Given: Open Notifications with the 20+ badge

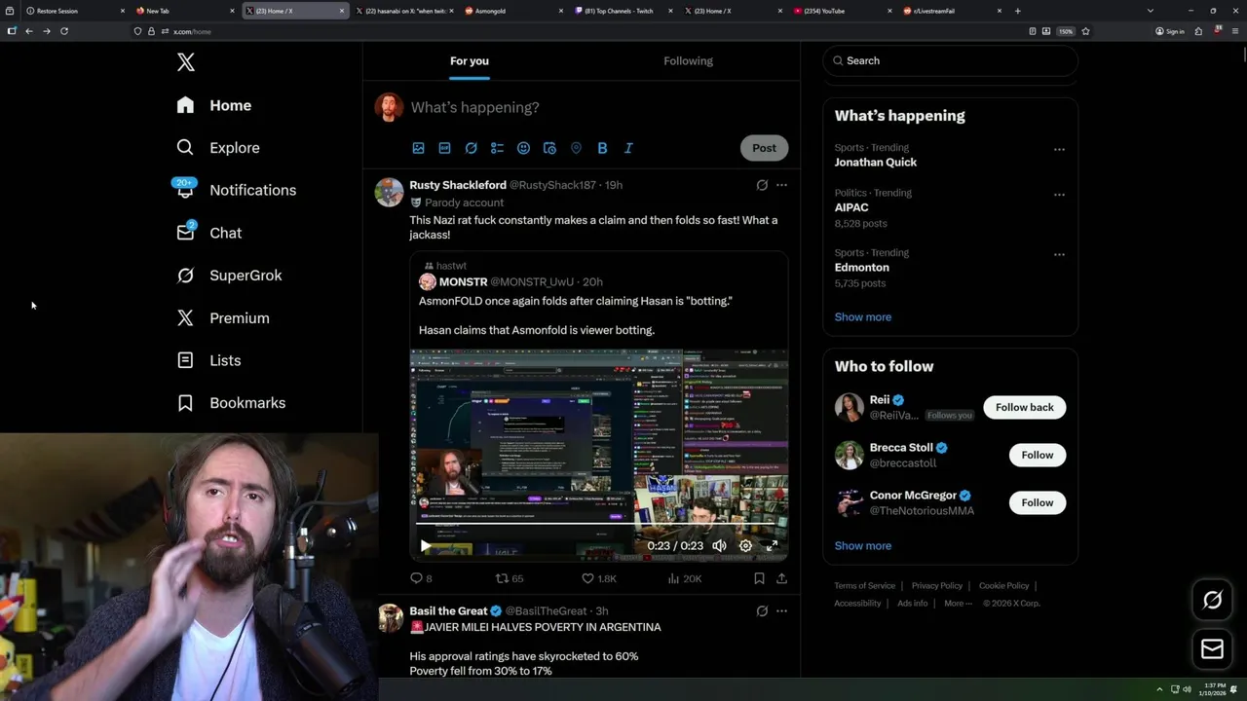Looking at the screenshot, I should pyautogui.click(x=235, y=190).
